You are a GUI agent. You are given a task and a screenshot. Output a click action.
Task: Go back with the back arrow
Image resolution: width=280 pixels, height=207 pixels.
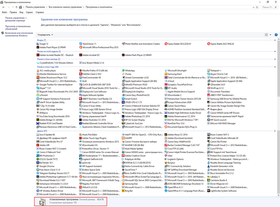(x=4, y=7)
